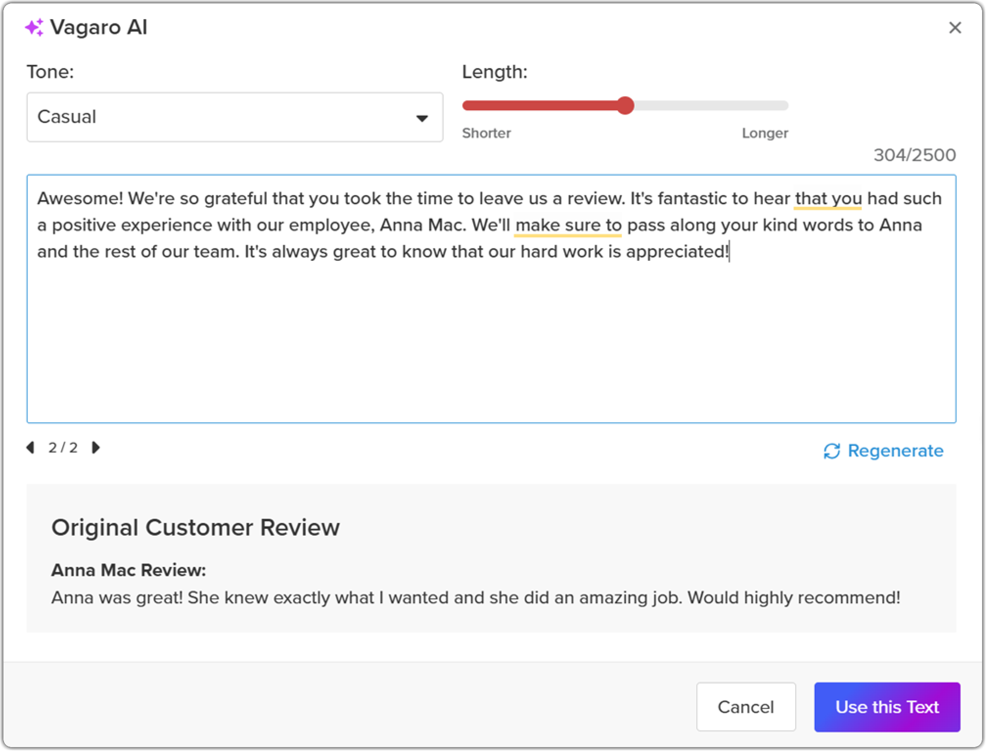The height and width of the screenshot is (751, 986).
Task: Click the underlined phrase 'make sure to'
Action: click(568, 225)
